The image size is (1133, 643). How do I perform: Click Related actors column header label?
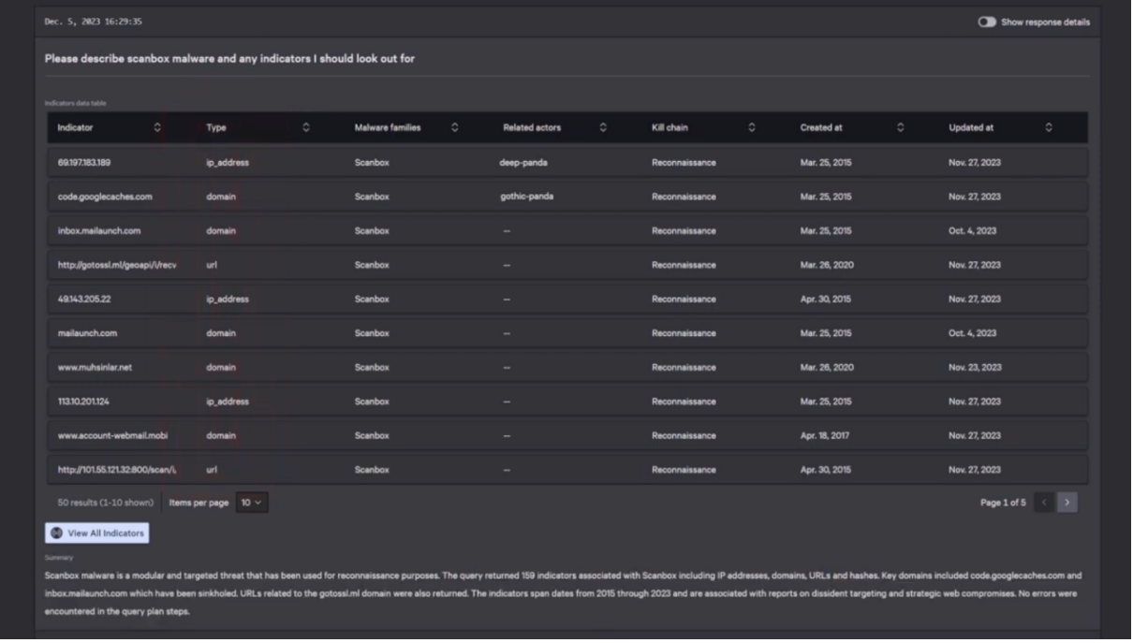[532, 127]
